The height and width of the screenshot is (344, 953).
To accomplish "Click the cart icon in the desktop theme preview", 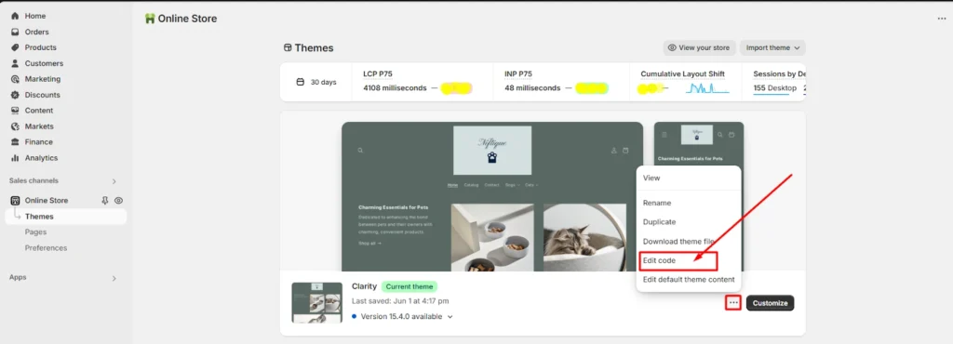I will 625,151.
